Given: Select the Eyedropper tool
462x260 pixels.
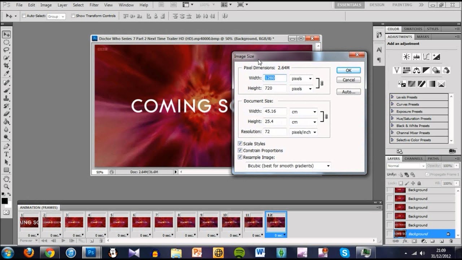Looking at the screenshot, I should [x=6, y=73].
